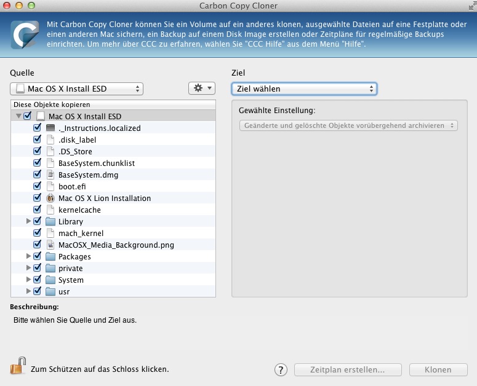The image size is (477, 386).
Task: Open the source volume dropdown
Action: click(77, 89)
